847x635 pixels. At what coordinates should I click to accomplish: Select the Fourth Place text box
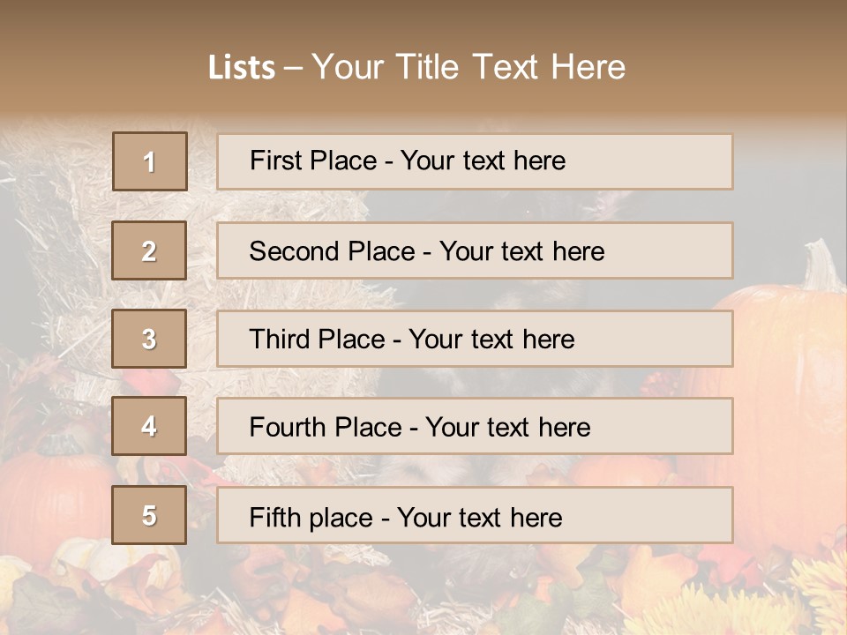pos(475,426)
